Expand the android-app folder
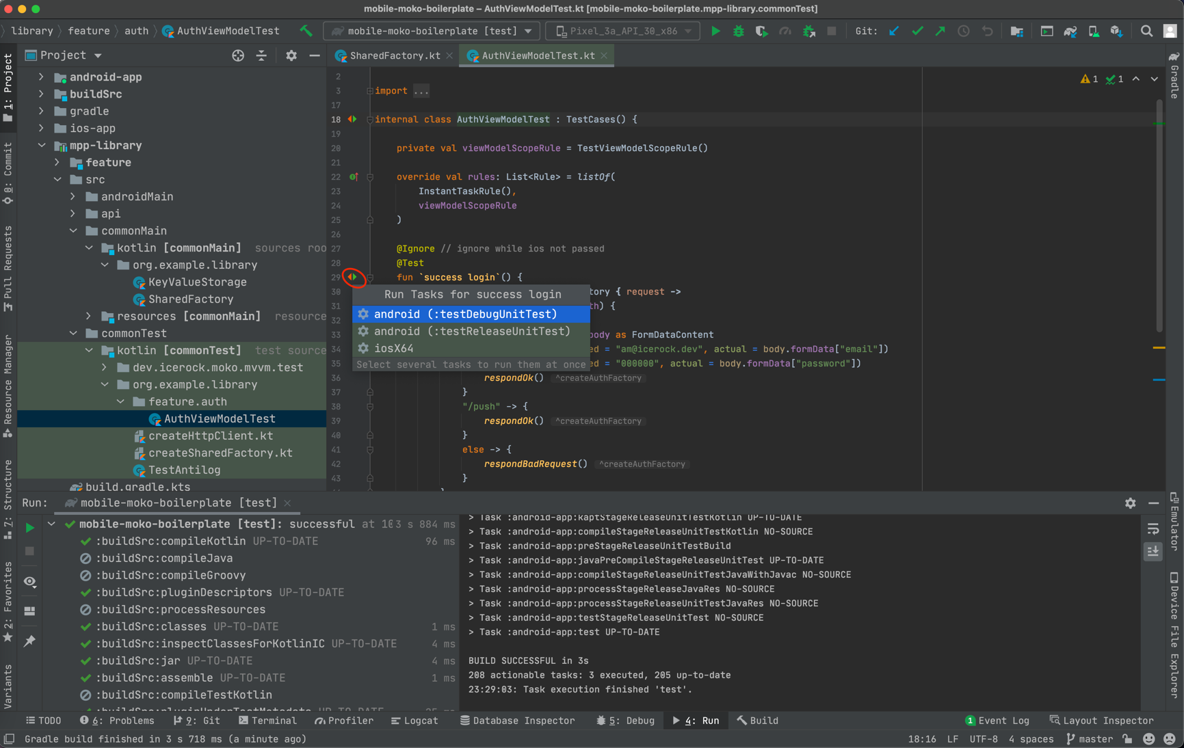 tap(41, 77)
